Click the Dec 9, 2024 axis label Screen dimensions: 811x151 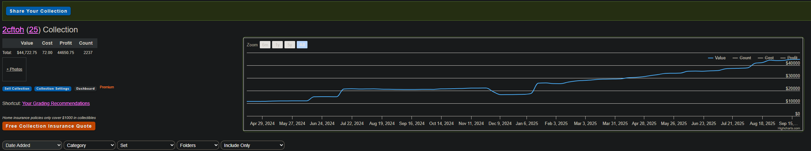point(500,123)
